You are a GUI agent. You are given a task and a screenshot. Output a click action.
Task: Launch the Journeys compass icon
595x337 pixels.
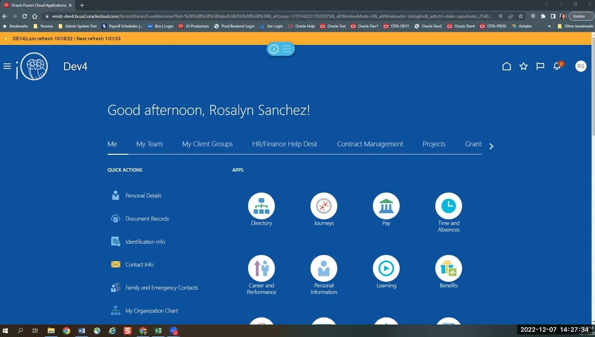pyautogui.click(x=324, y=206)
